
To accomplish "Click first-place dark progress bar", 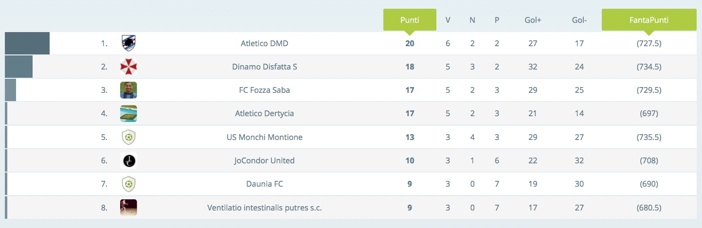I will click(x=27, y=43).
